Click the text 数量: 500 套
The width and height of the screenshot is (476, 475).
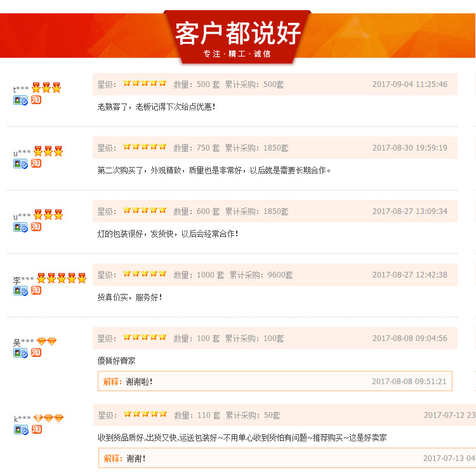coord(196,84)
